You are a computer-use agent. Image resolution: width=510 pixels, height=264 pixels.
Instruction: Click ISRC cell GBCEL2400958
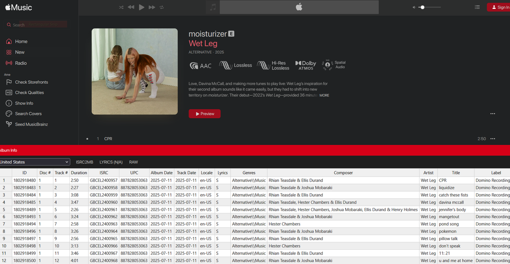(104, 188)
